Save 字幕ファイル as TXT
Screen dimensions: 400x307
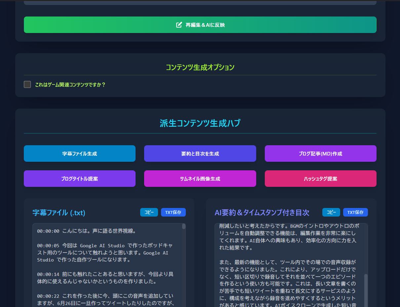coord(173,212)
